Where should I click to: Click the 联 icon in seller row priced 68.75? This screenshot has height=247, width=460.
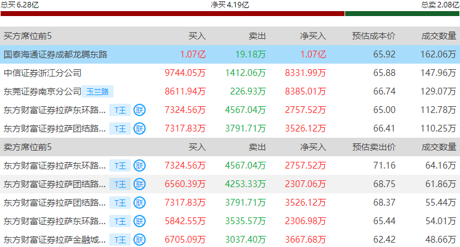coord(140,184)
